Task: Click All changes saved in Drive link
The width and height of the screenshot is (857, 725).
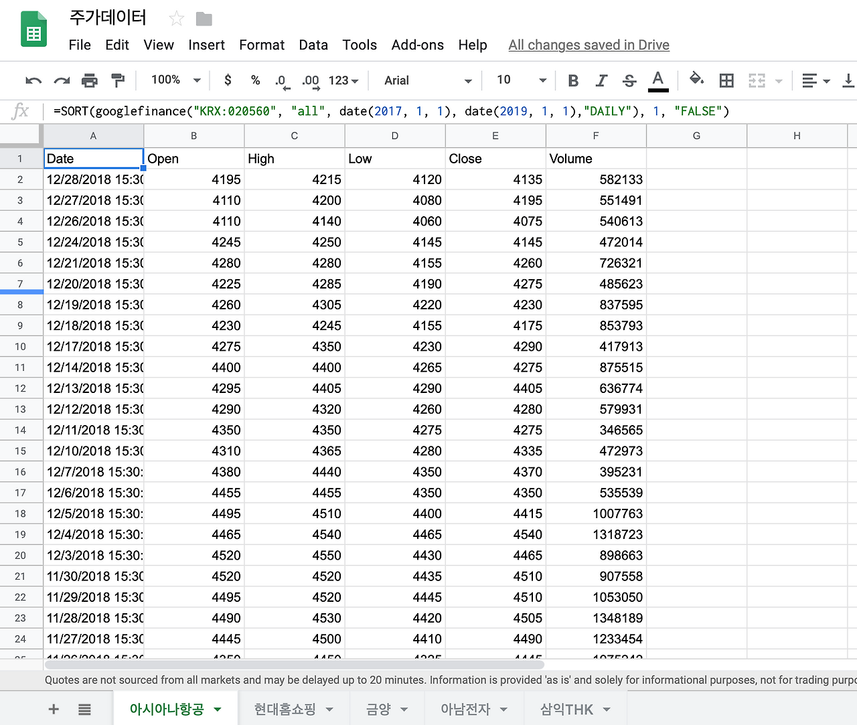Action: click(x=589, y=45)
